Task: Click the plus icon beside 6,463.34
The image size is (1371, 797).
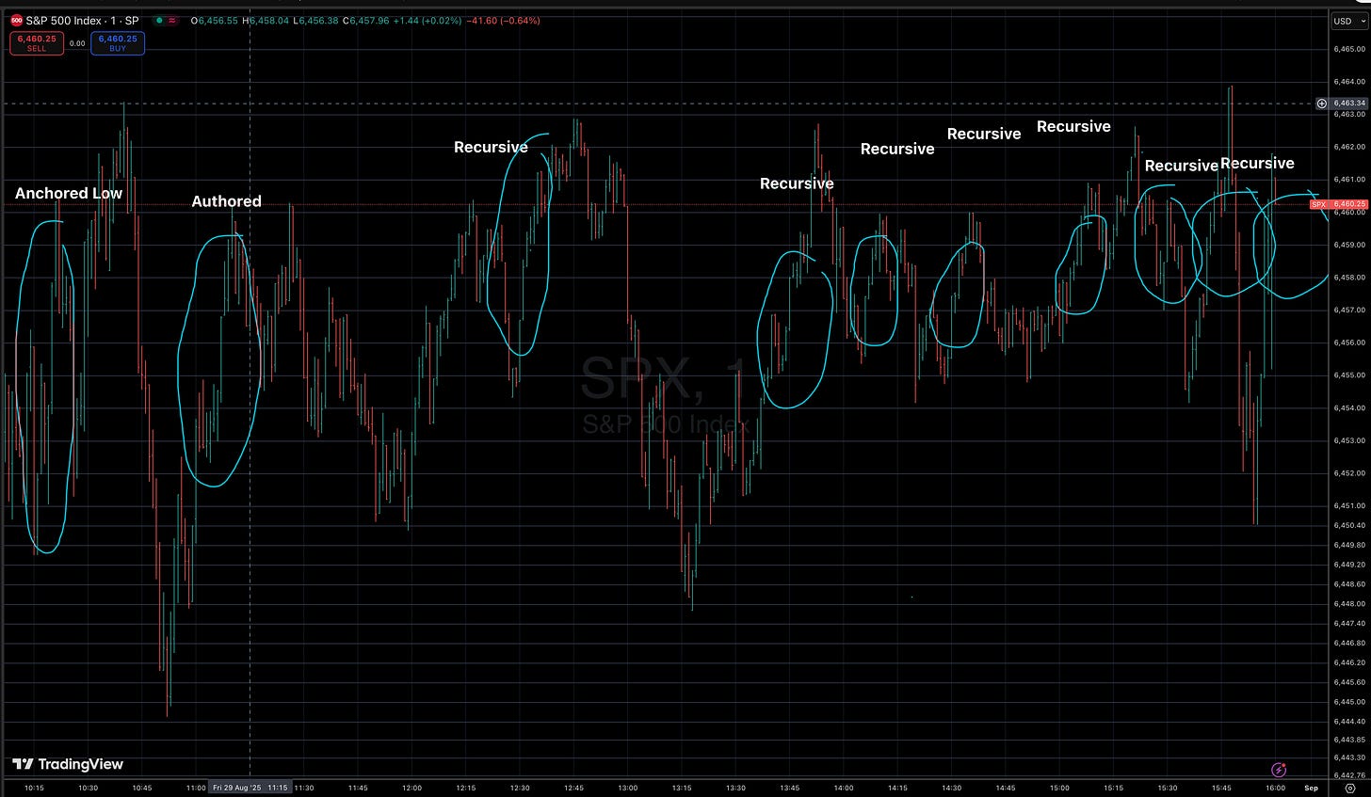Action: [x=1322, y=104]
